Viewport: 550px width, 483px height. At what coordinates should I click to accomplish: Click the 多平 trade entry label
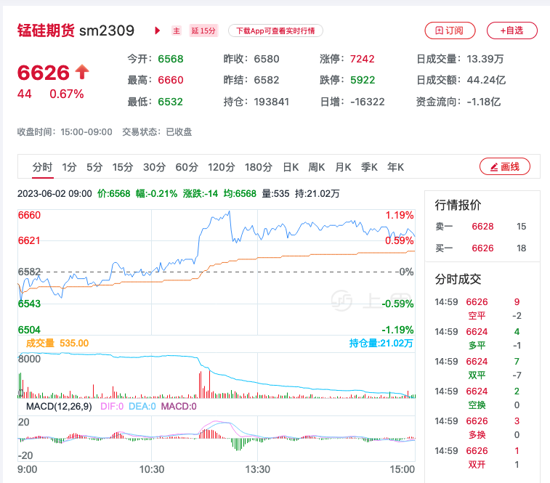(477, 346)
